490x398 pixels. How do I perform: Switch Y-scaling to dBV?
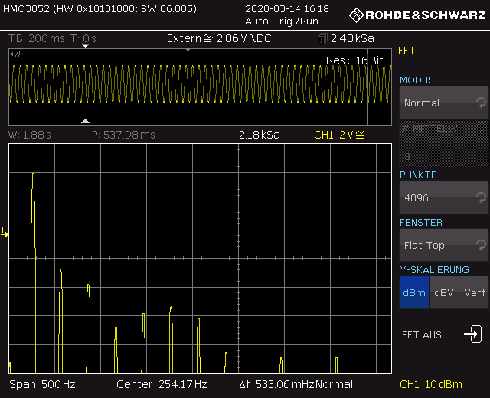(443, 292)
